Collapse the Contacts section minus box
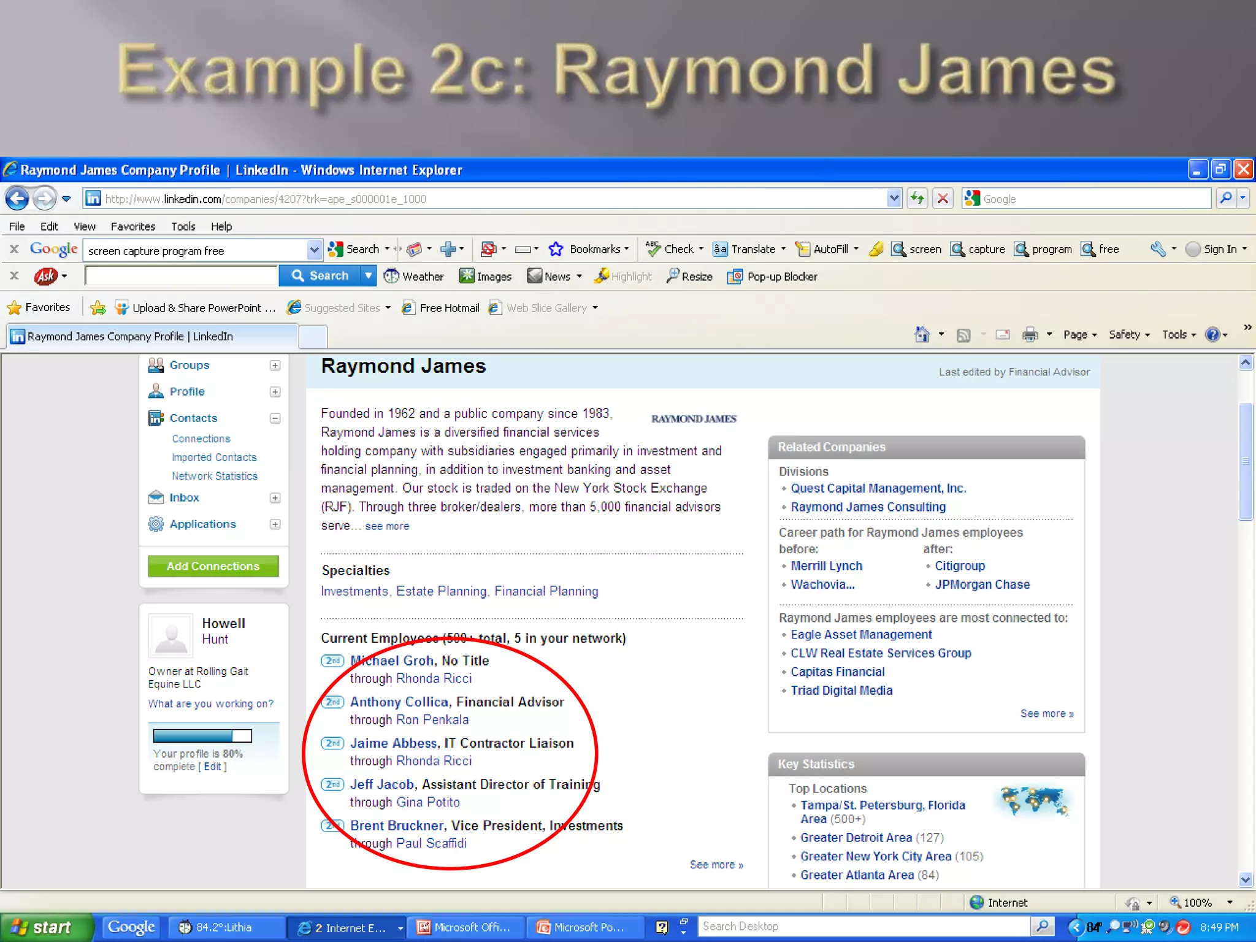Image resolution: width=1256 pixels, height=942 pixels. point(275,418)
